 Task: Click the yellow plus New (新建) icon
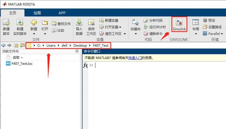34,23
